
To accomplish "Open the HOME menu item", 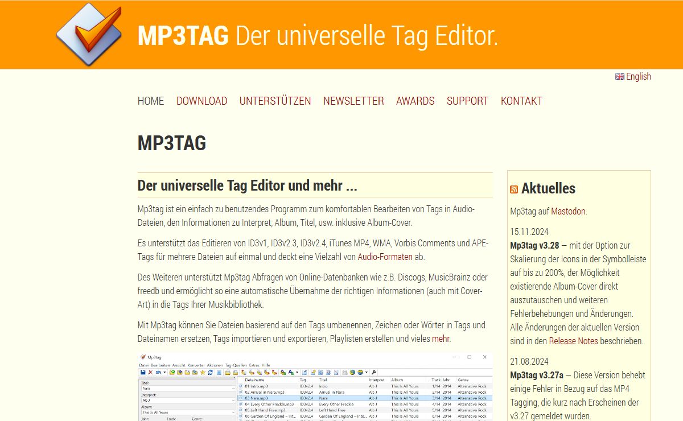I will click(x=151, y=101).
